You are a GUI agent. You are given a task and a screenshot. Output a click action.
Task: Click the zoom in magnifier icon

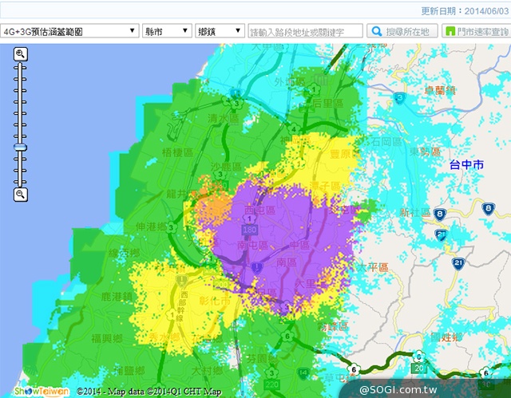click(x=21, y=53)
